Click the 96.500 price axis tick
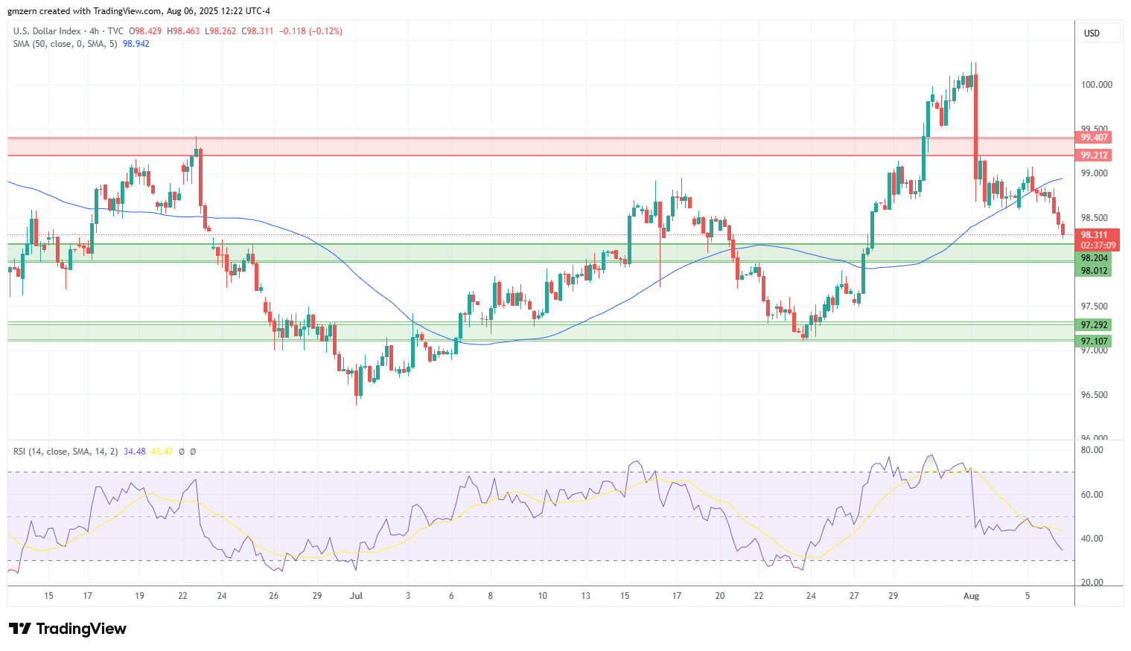The width and height of the screenshot is (1131, 651). coord(1095,395)
